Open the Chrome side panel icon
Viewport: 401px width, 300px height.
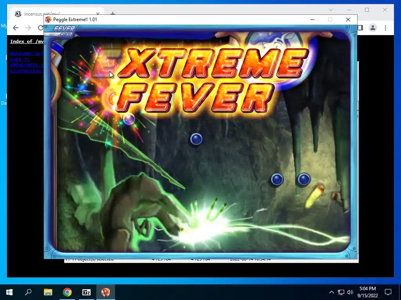360,28
